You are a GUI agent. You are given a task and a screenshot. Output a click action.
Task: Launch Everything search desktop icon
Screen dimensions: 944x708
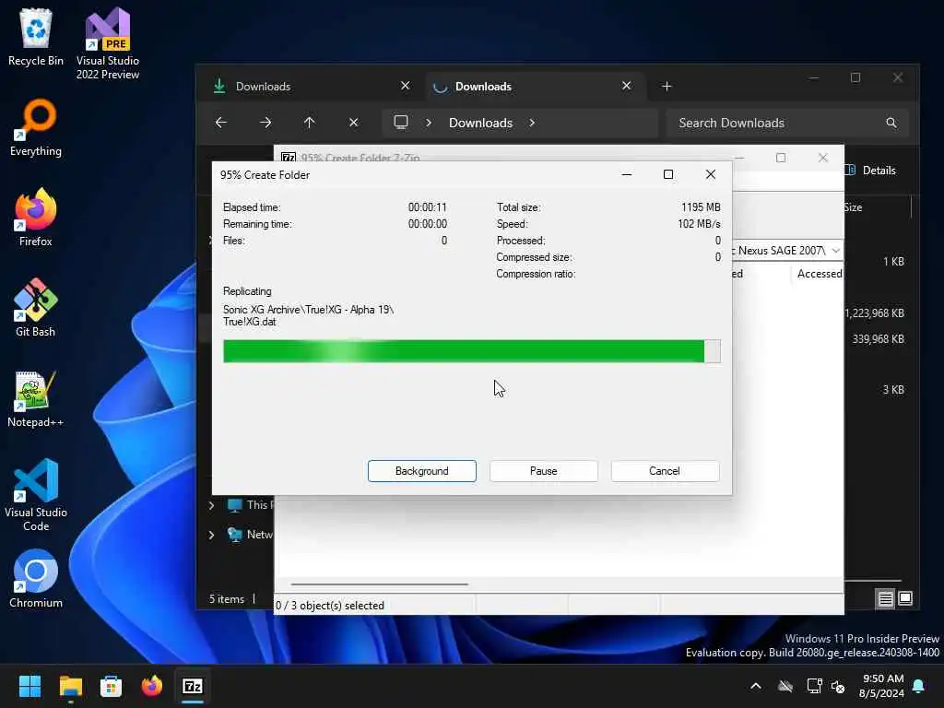[x=36, y=127]
